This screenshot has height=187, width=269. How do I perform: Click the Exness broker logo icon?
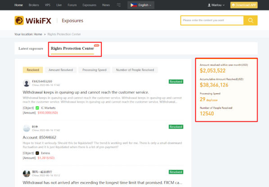pos(37,153)
